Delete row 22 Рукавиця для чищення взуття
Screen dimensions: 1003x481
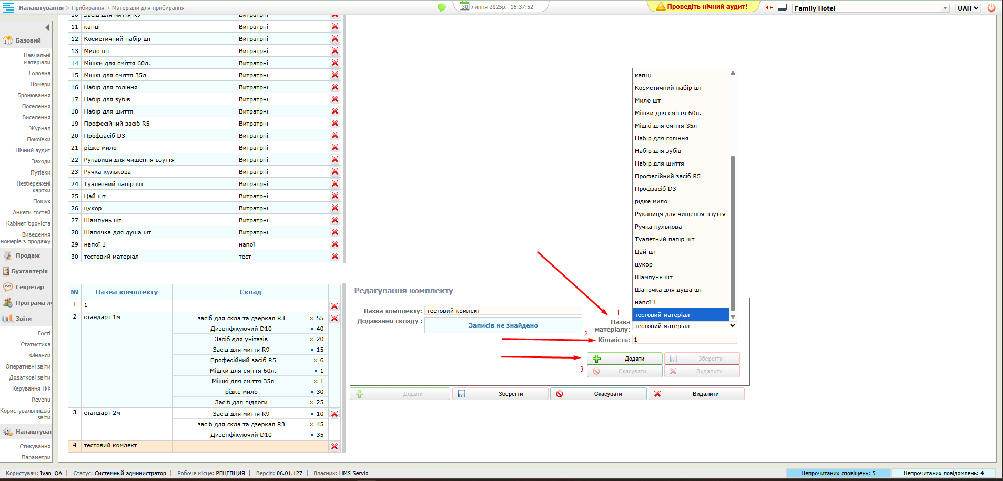335,160
